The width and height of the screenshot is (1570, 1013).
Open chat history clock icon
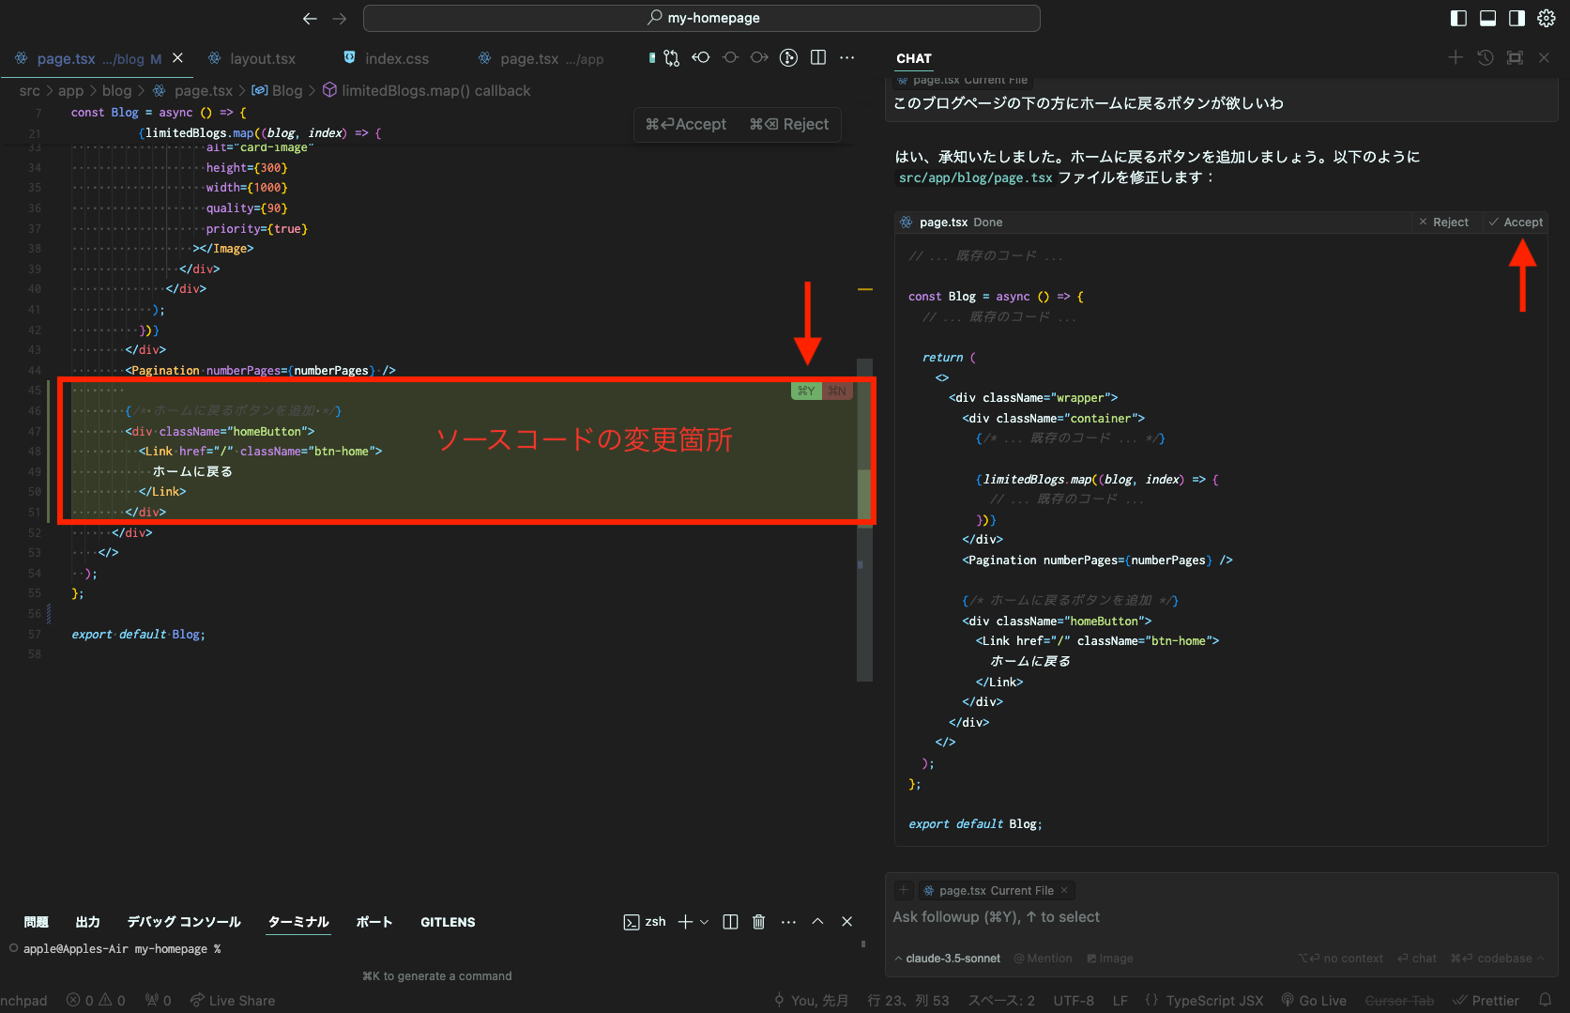pyautogui.click(x=1486, y=58)
